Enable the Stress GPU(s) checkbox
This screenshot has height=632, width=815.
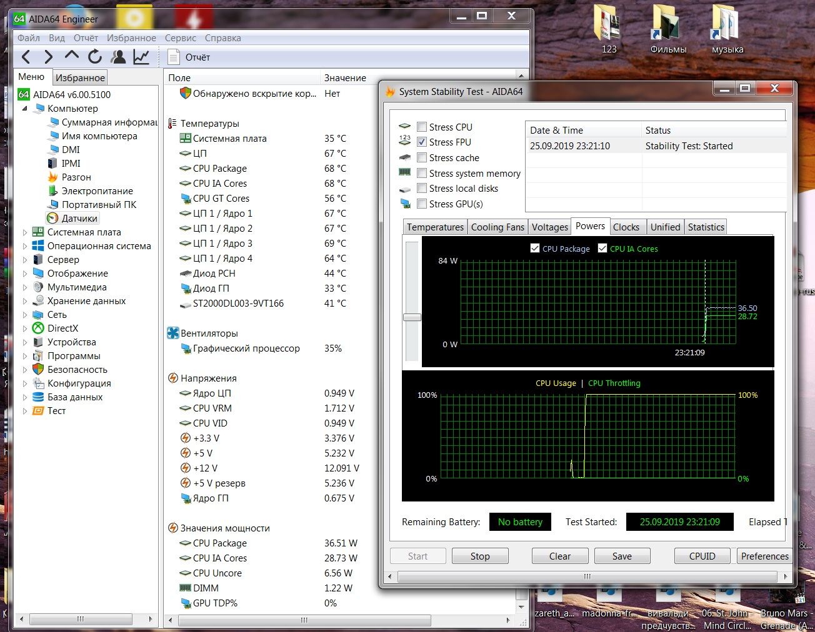click(x=422, y=204)
